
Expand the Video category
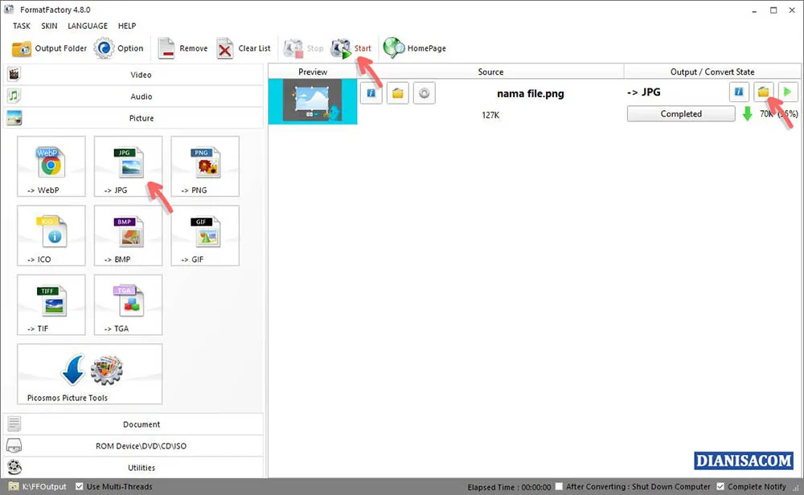[141, 75]
